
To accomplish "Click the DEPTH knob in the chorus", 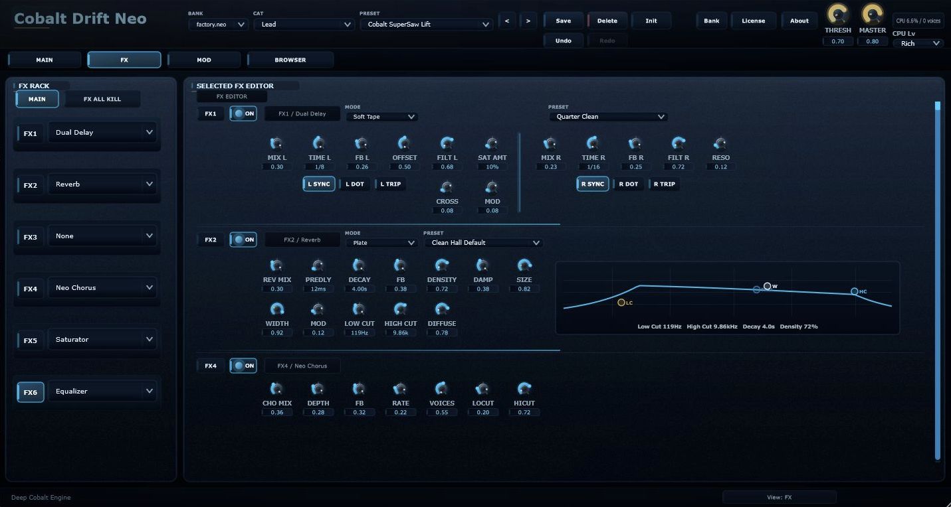I will pos(318,389).
